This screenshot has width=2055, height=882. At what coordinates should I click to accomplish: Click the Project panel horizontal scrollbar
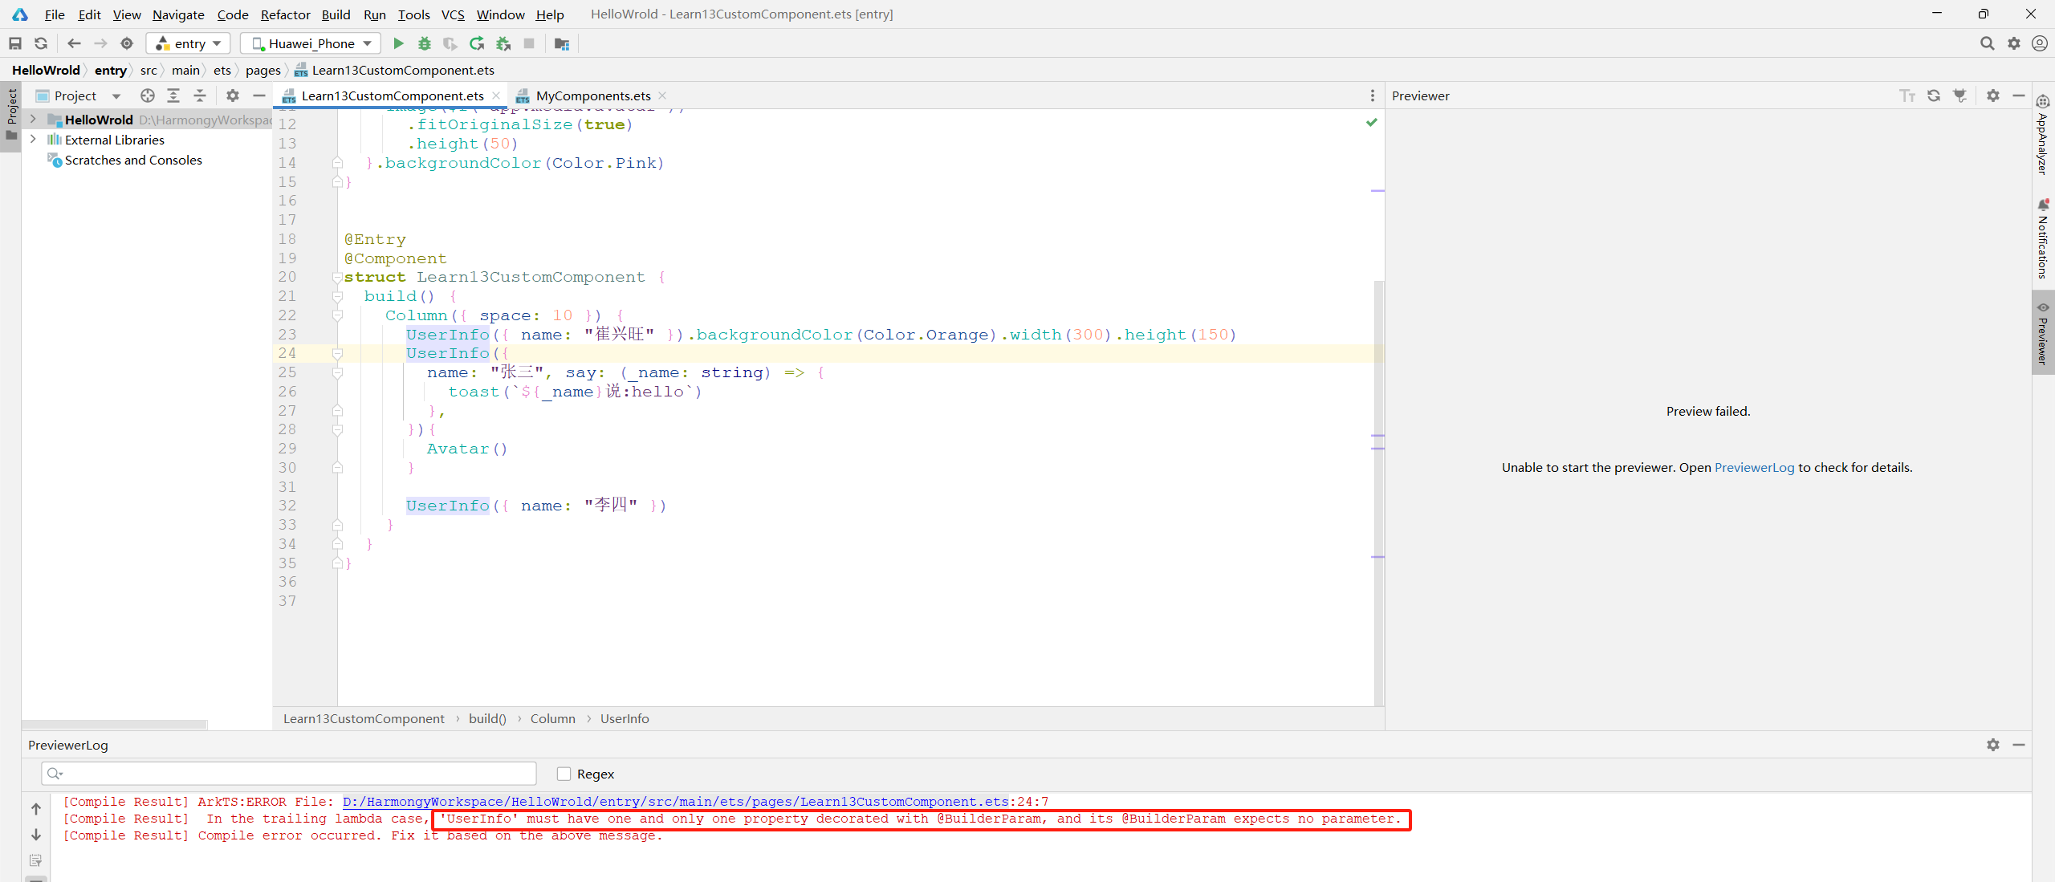(115, 724)
